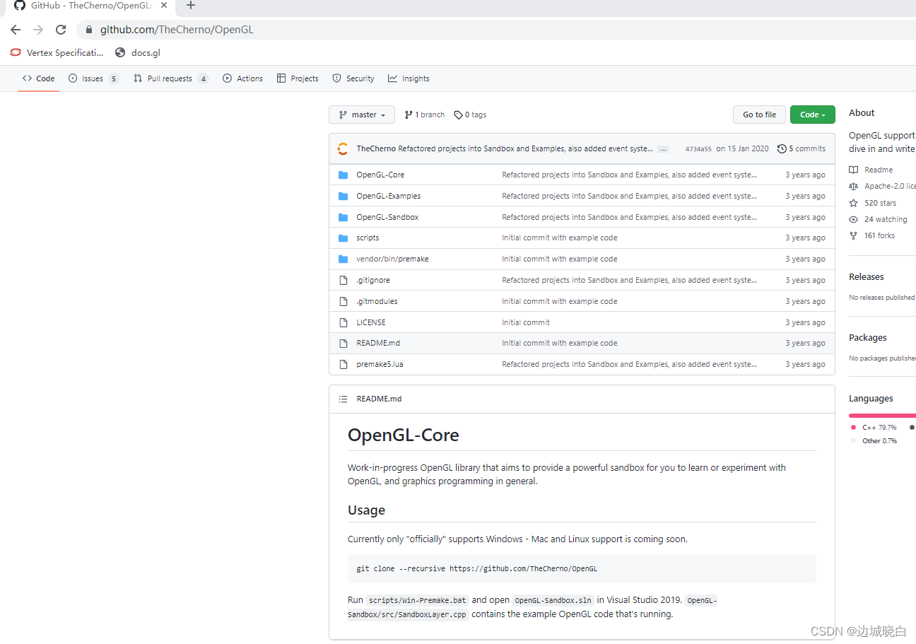Click the pink C++ language bar
The height and width of the screenshot is (644, 916).
[x=882, y=416]
